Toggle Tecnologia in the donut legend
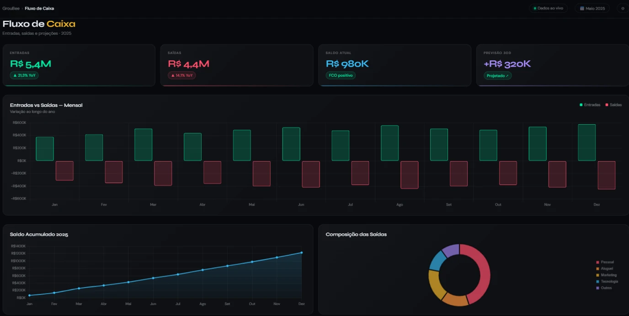The width and height of the screenshot is (629, 316). tap(607, 281)
